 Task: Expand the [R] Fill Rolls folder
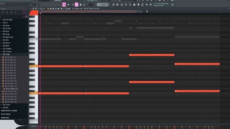click(8, 20)
